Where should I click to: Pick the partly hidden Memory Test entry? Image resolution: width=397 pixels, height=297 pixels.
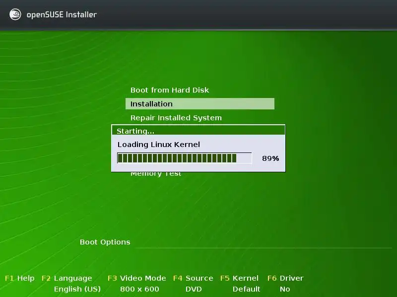tap(156, 174)
